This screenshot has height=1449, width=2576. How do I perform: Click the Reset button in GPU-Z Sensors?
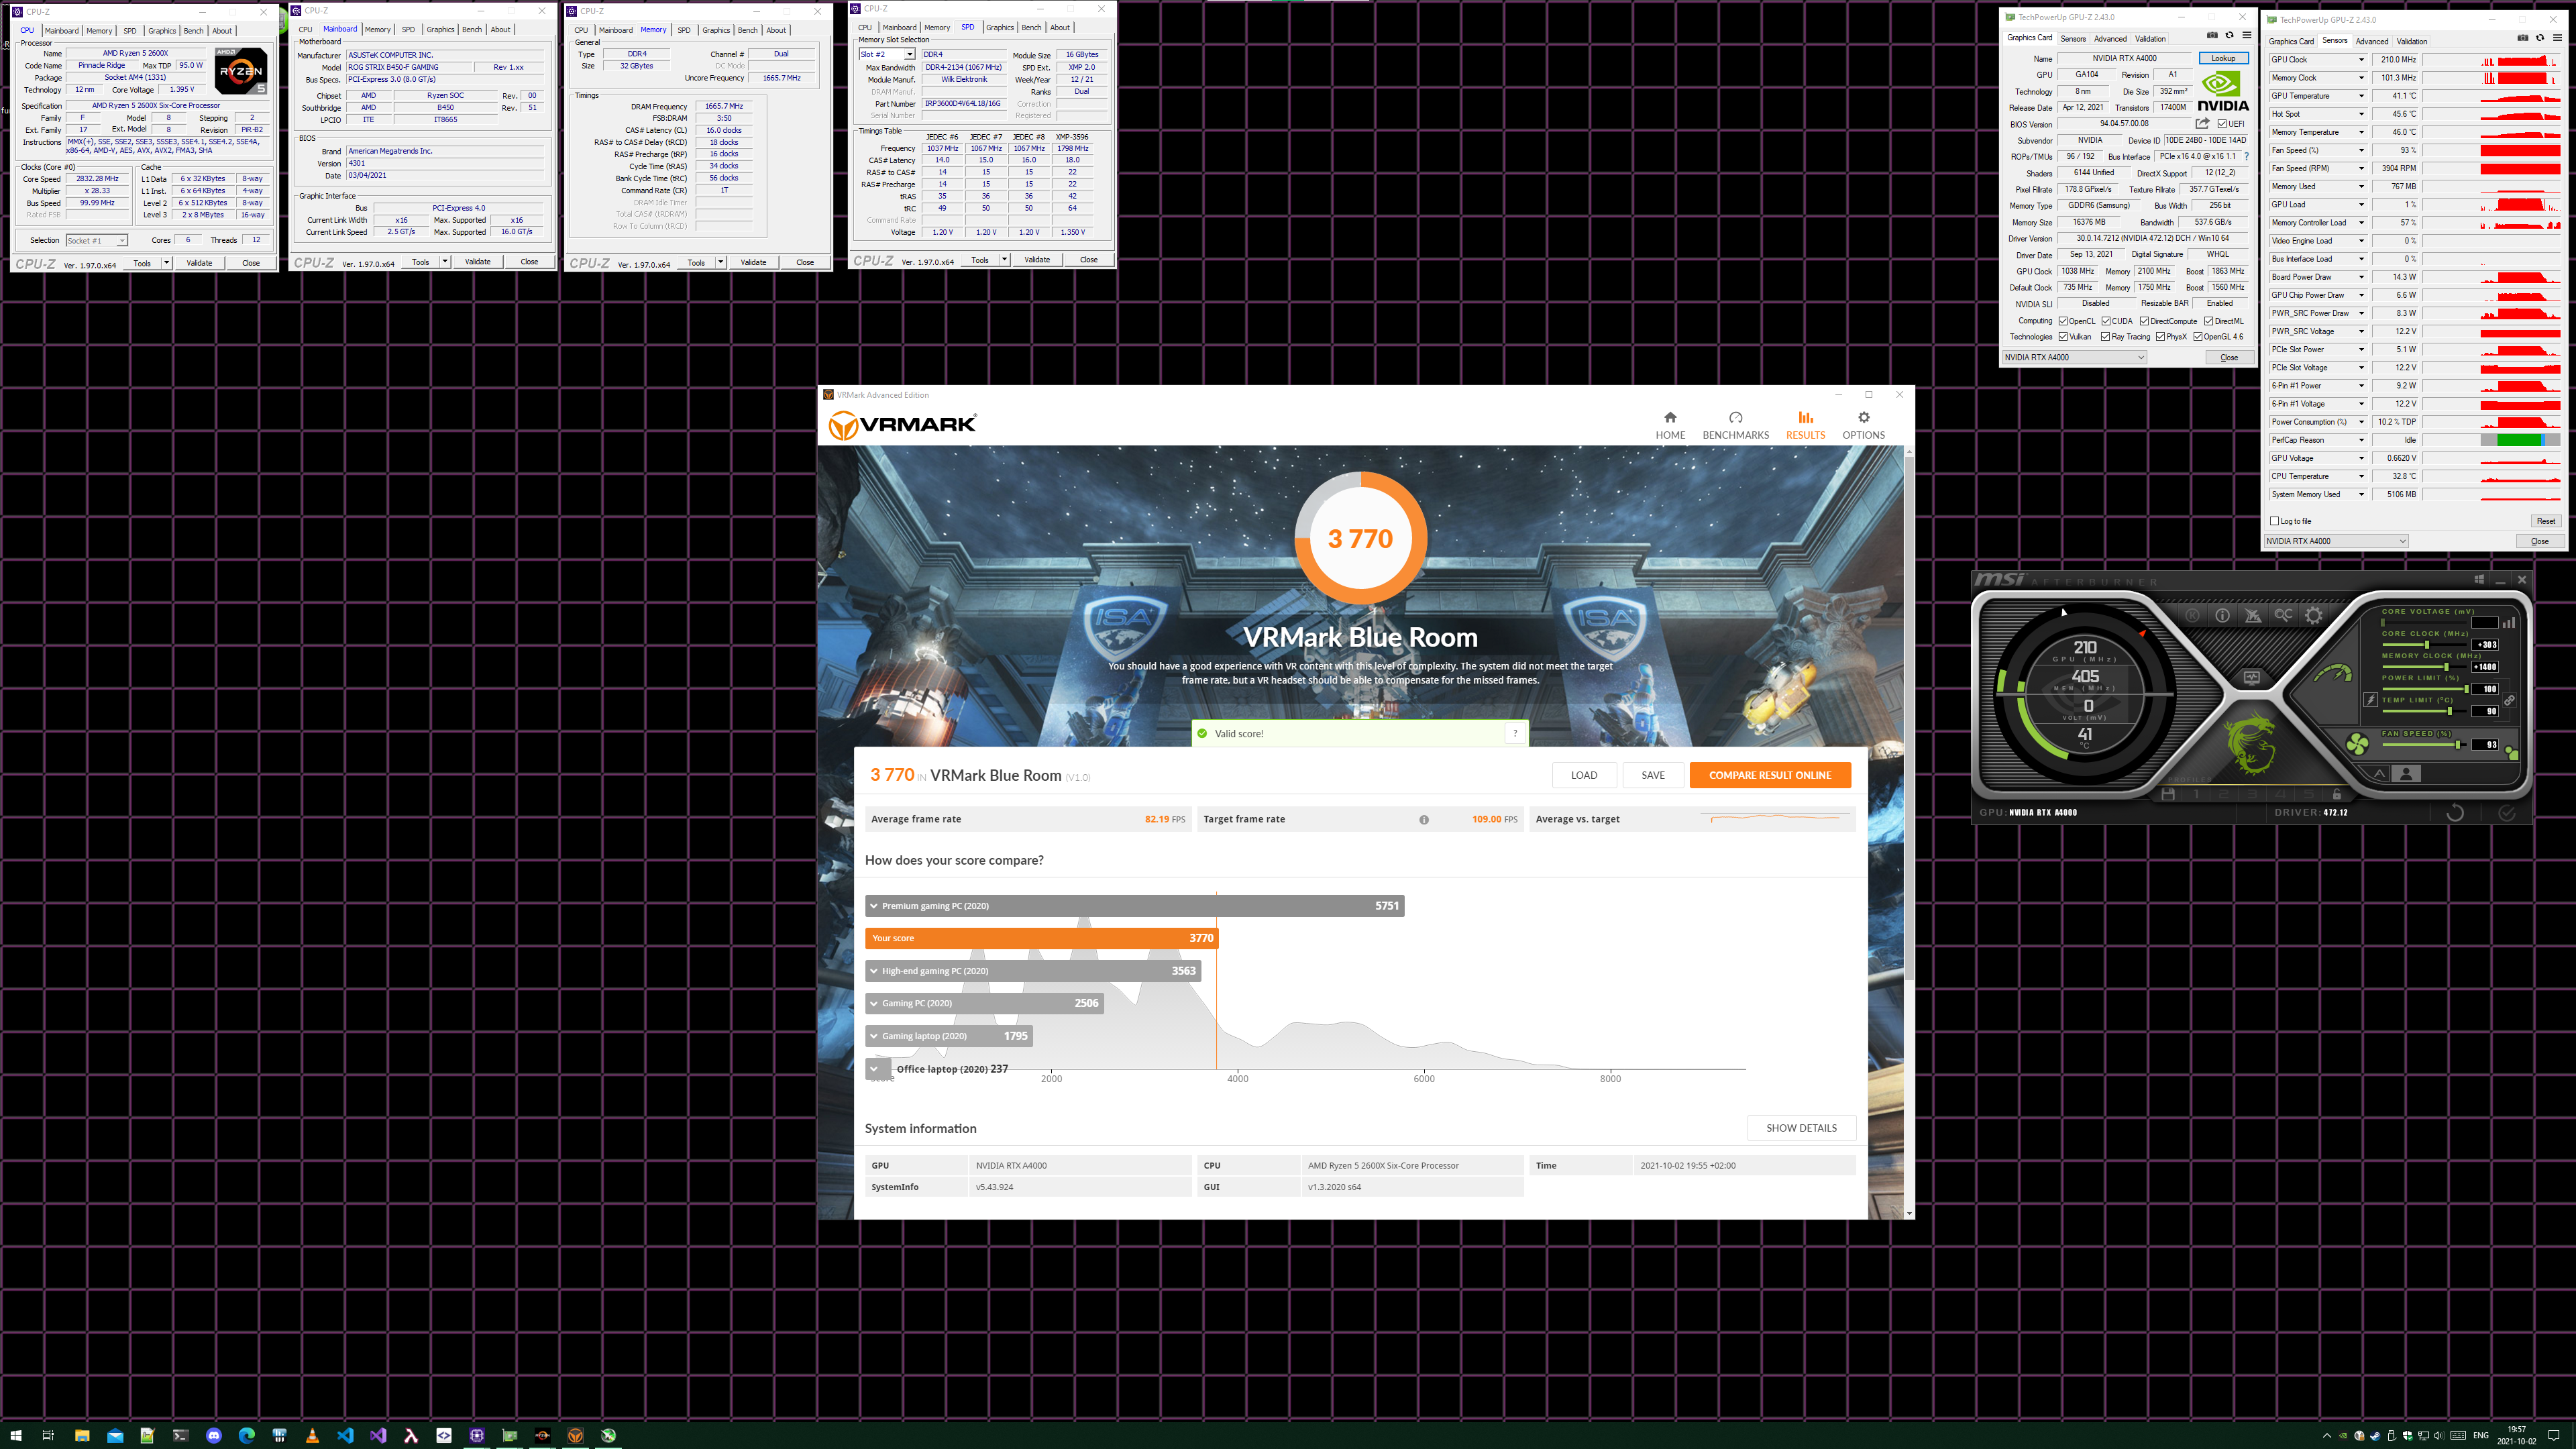pyautogui.click(x=2545, y=521)
